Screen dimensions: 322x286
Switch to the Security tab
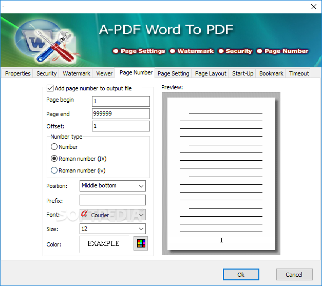pyautogui.click(x=46, y=73)
